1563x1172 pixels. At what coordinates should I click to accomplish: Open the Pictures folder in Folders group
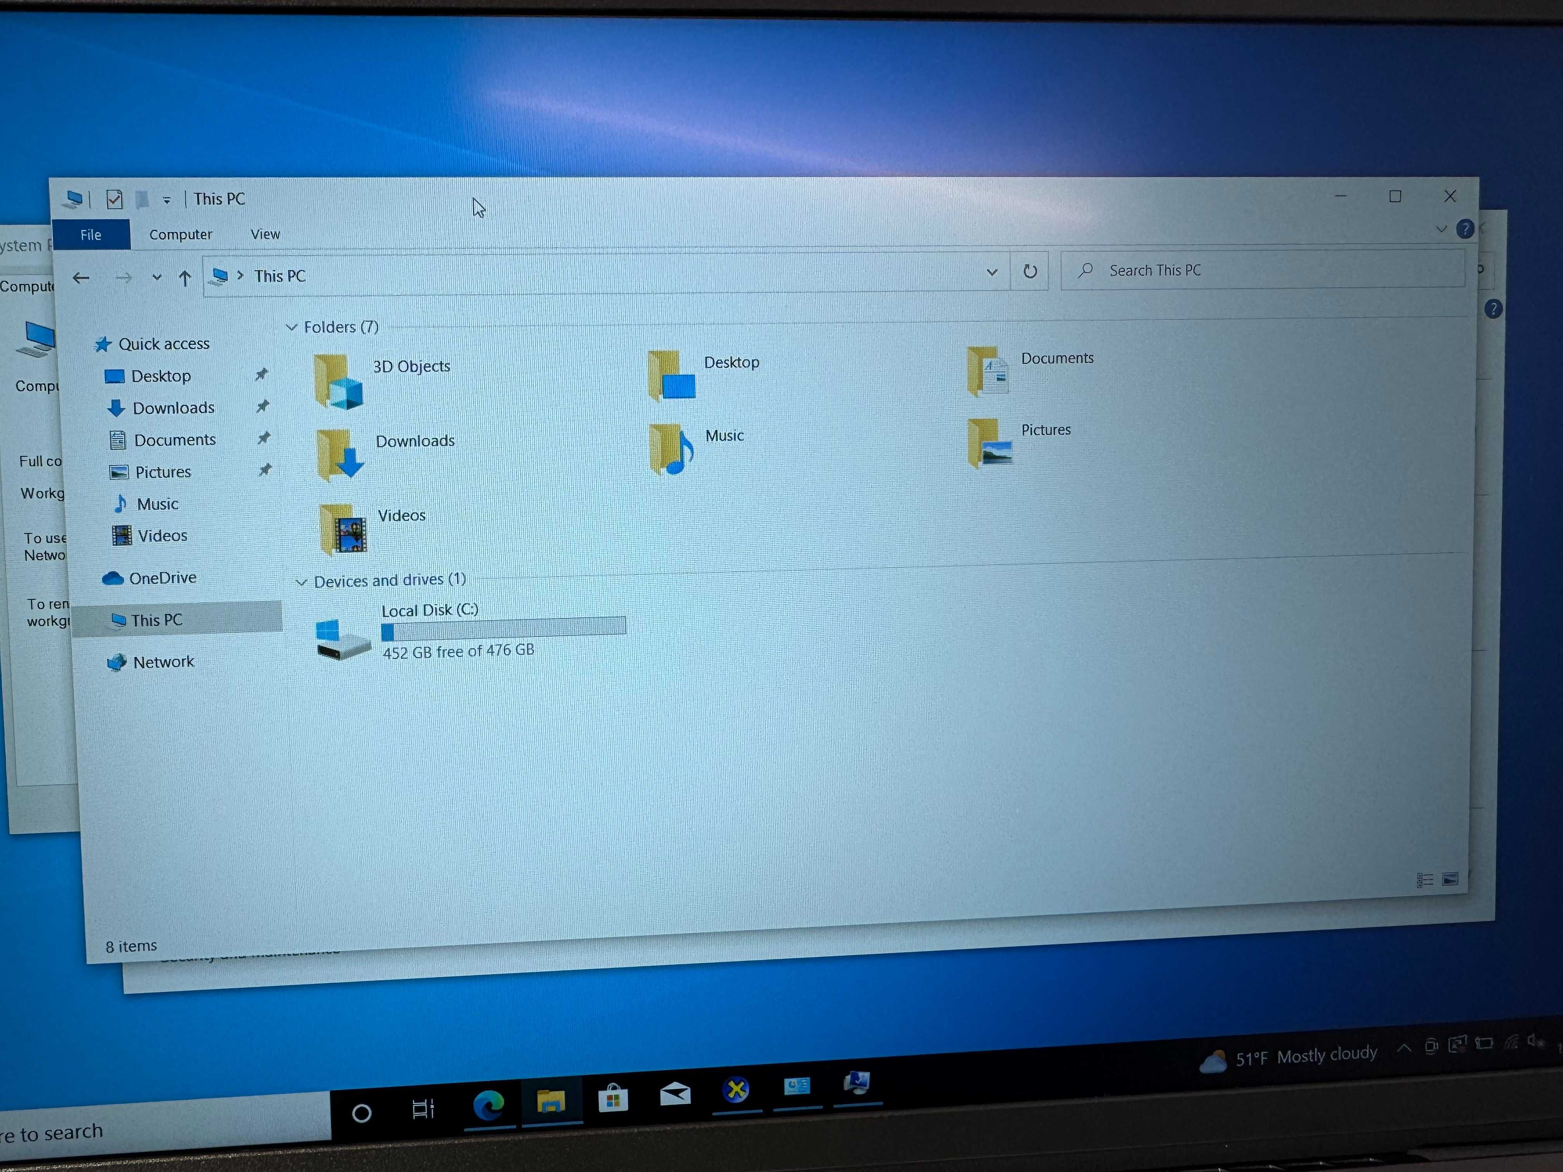pos(989,443)
